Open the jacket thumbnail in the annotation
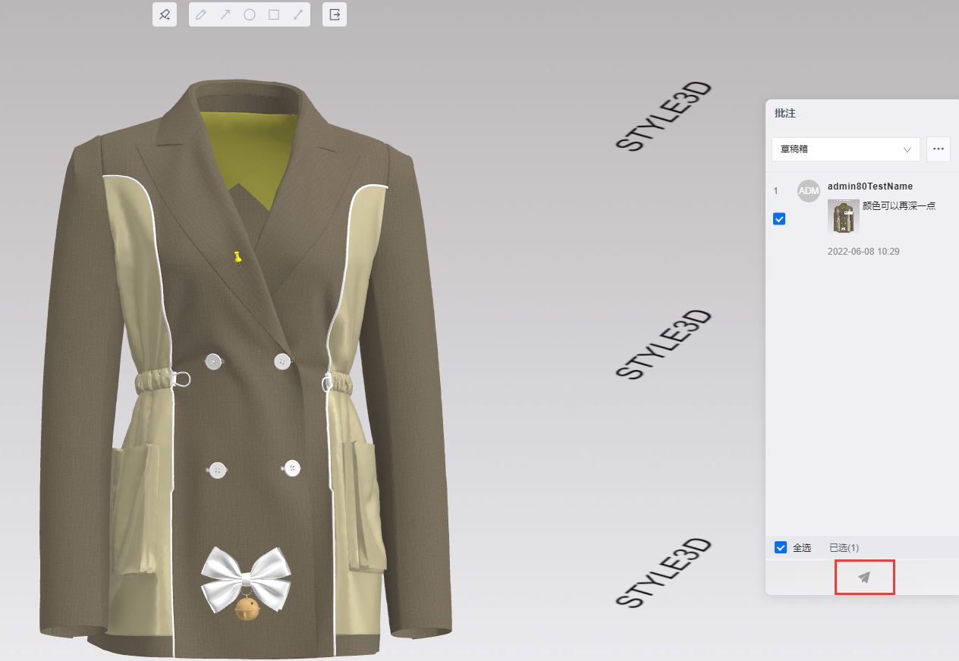 tap(843, 216)
